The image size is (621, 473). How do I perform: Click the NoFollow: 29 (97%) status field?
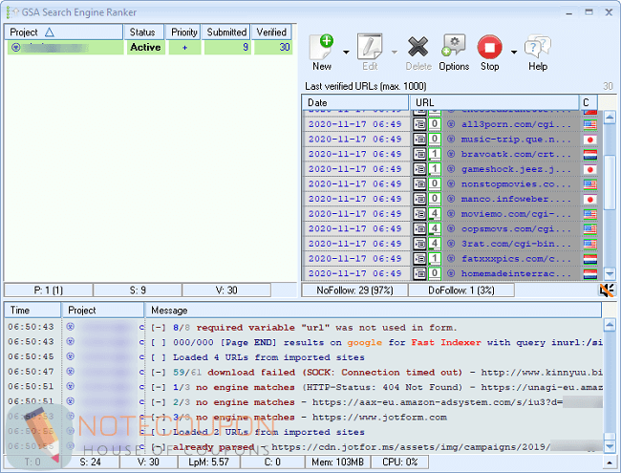[354, 290]
